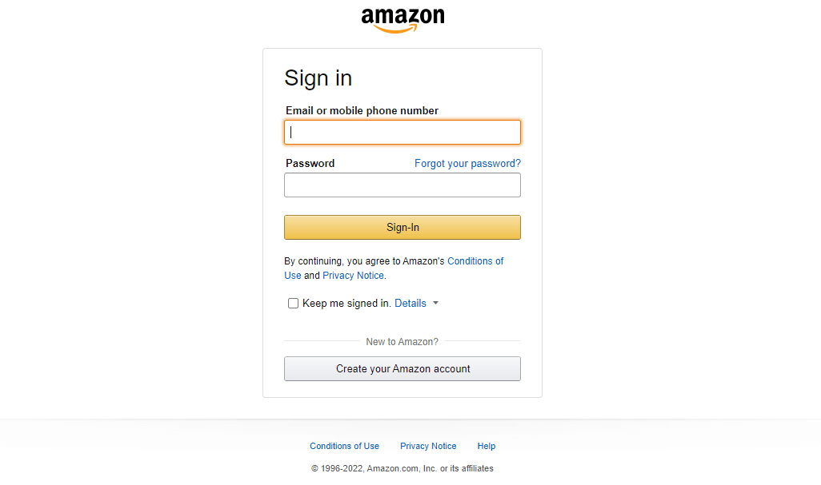Place cursor in the Password field

402,185
